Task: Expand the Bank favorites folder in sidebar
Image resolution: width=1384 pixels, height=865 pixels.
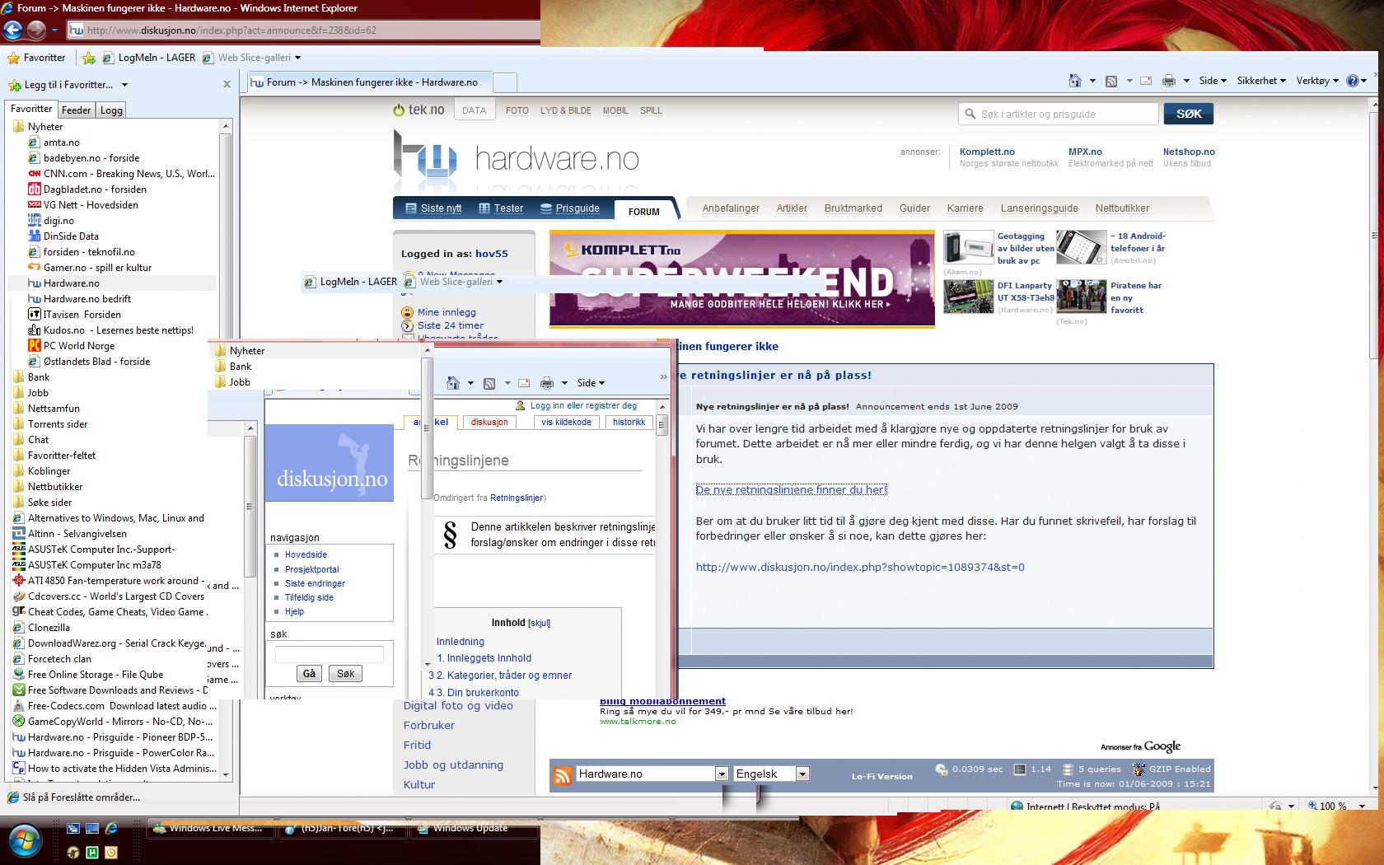Action: [x=31, y=377]
